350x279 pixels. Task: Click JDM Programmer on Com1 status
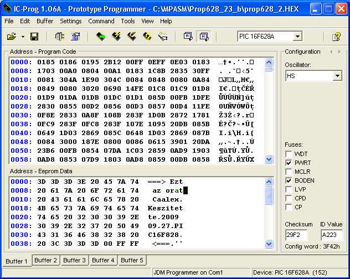click(x=188, y=272)
